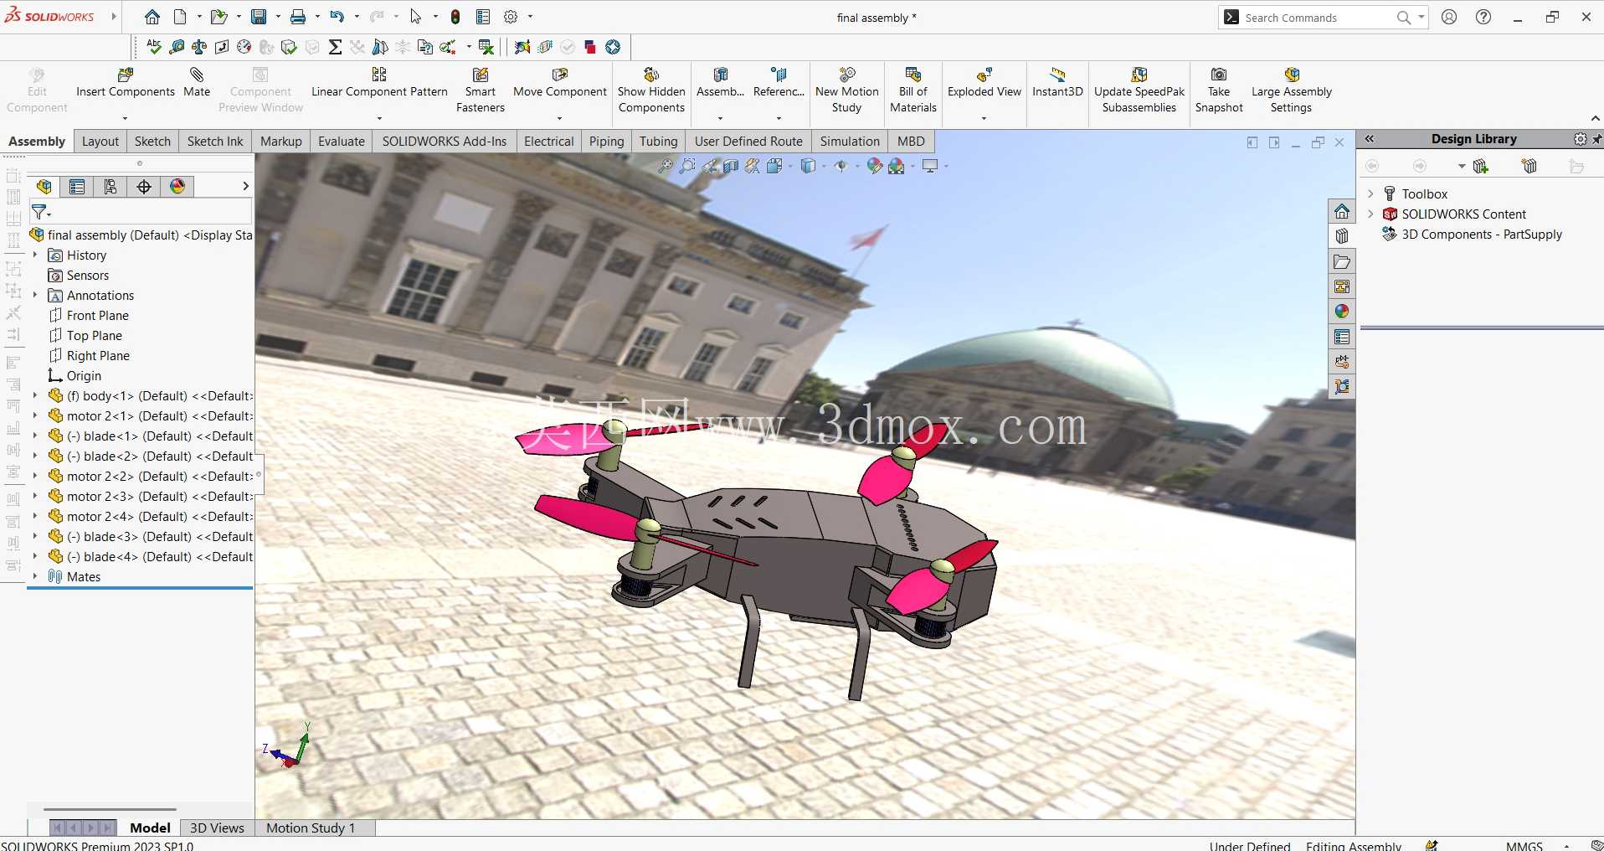Click the Smart Fasteners icon
This screenshot has width=1604, height=851.
(481, 75)
